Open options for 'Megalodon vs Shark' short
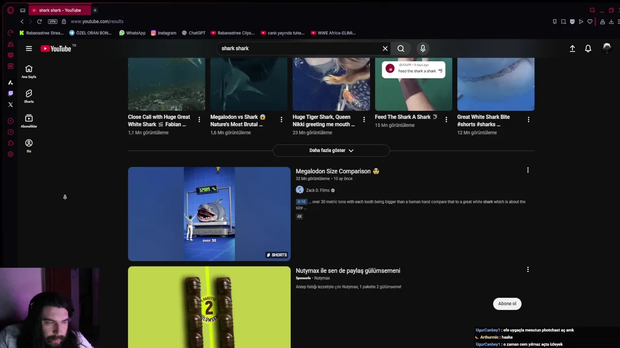Image resolution: width=620 pixels, height=348 pixels. coord(281,119)
